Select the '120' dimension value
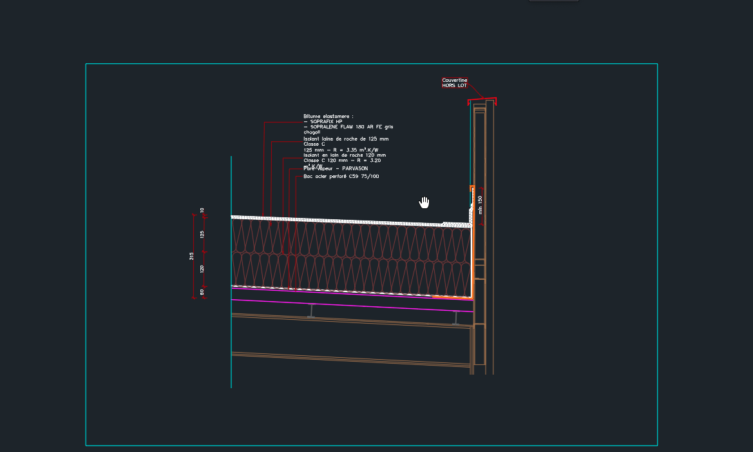The width and height of the screenshot is (753, 452). click(x=202, y=269)
